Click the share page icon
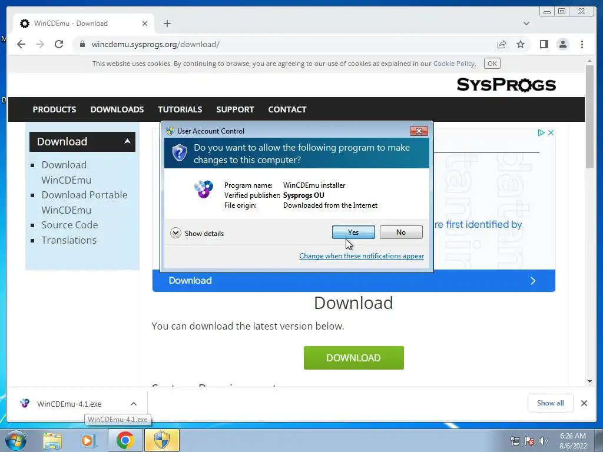The image size is (603, 452). click(x=502, y=44)
